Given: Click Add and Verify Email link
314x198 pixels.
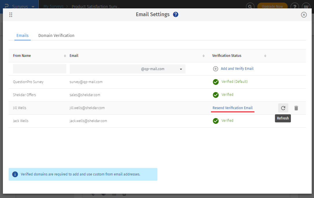Looking at the screenshot, I should coord(237,69).
